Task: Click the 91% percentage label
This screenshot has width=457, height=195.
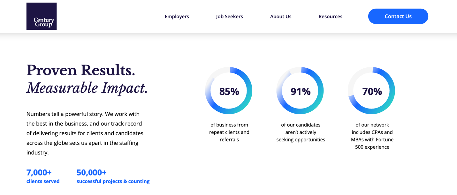Action: coord(301,92)
